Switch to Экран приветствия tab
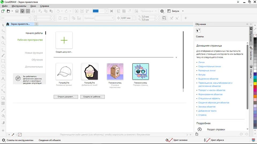 (20, 24)
